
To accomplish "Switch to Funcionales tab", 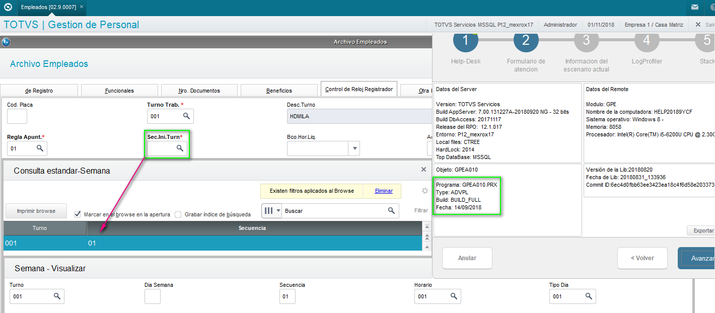I will pos(119,91).
